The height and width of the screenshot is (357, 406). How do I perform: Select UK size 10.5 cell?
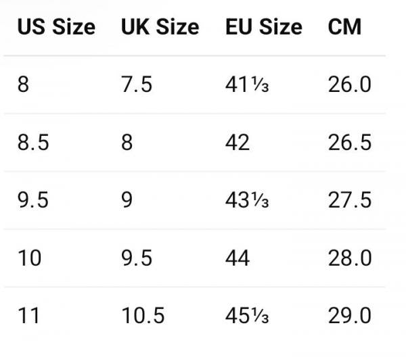click(x=143, y=316)
